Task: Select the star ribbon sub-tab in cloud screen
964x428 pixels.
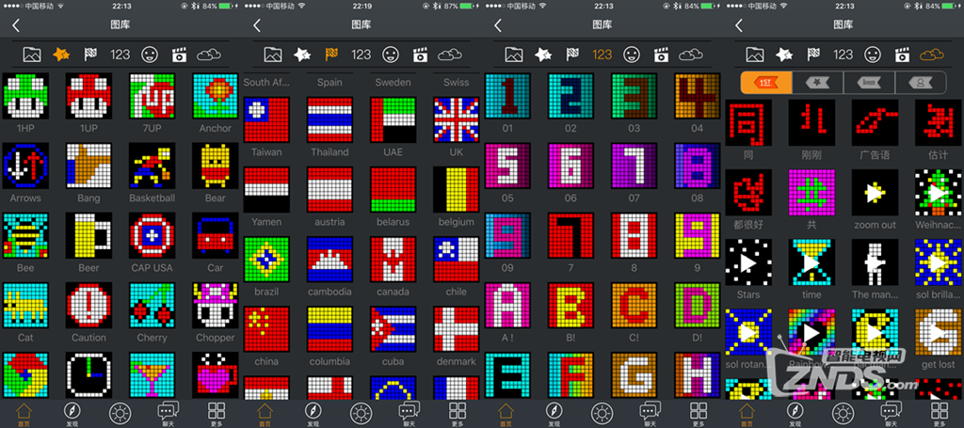Action: [x=817, y=82]
